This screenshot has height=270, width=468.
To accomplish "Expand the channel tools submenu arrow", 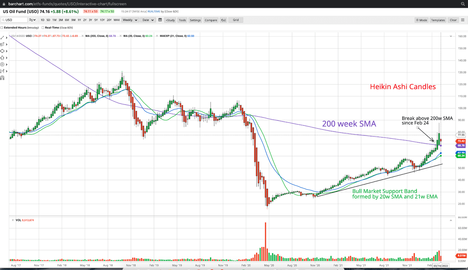I will click(x=7, y=44).
